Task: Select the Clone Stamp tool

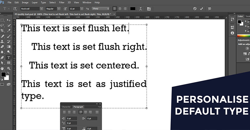Action: (x=2, y=42)
